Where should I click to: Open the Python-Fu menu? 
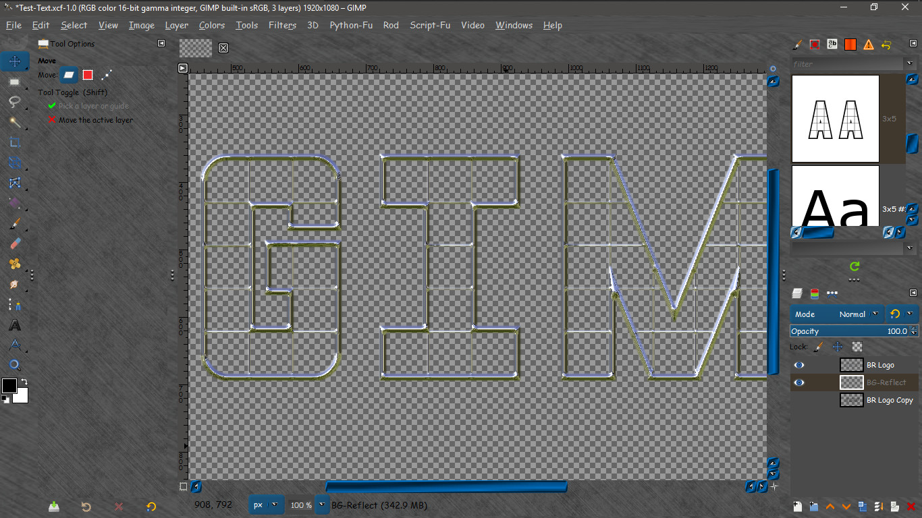(x=351, y=25)
